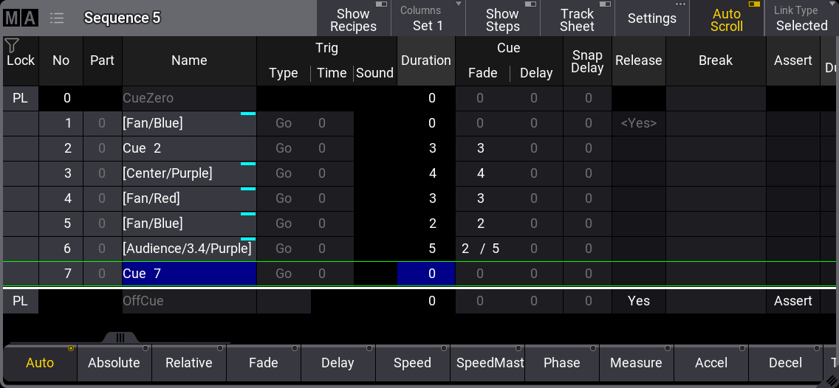Select the [Center/Purple] cue name
This screenshot has width=839, height=388.
pos(189,173)
